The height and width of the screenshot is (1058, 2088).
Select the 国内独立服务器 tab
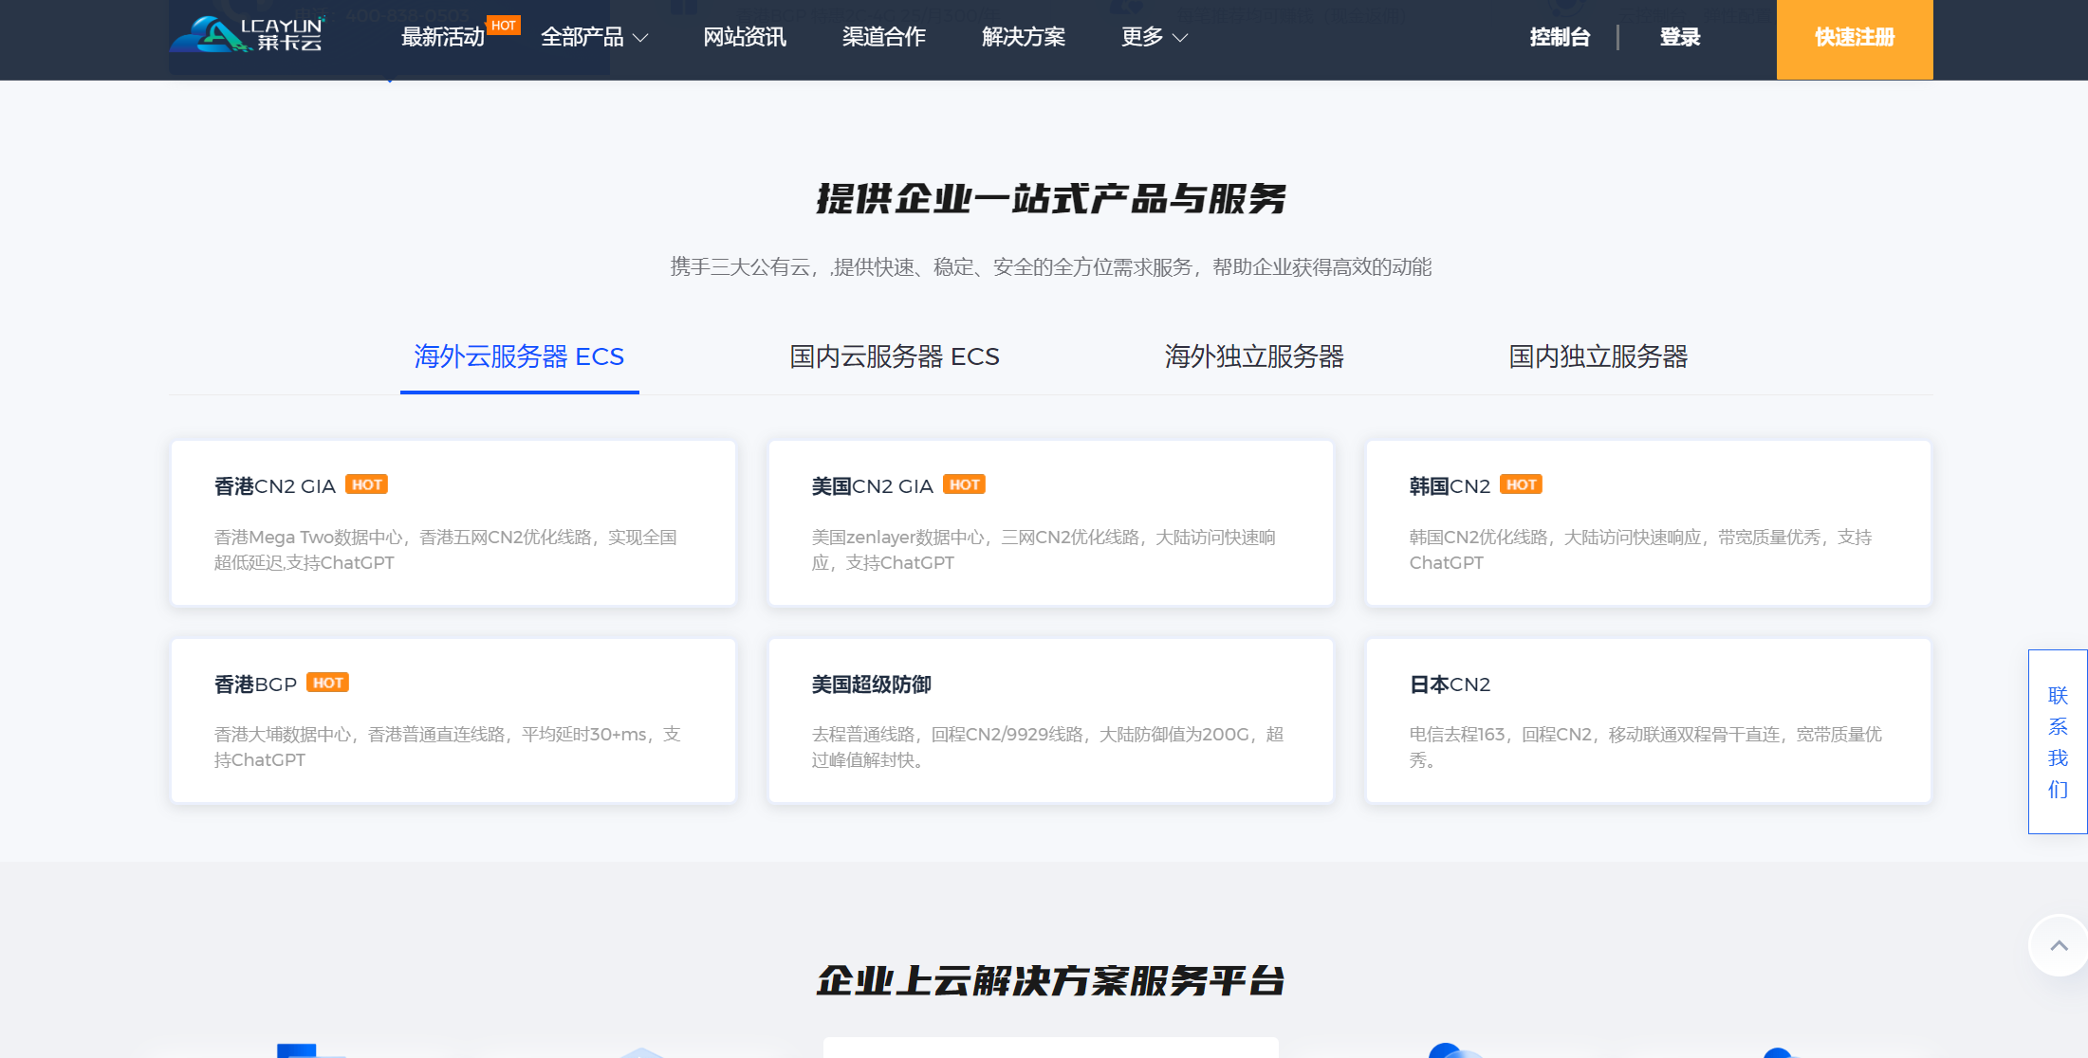click(1598, 356)
